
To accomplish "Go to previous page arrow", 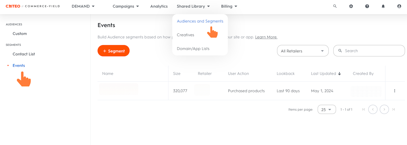I will click(373, 109).
